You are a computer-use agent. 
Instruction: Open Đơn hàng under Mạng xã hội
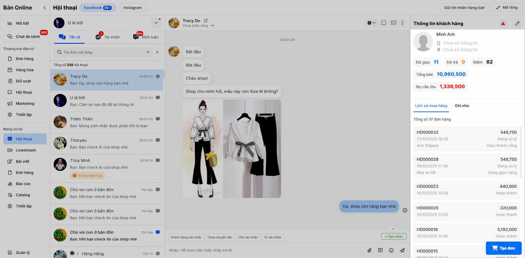[25, 173]
